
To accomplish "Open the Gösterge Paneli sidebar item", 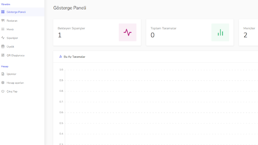I will coord(22,12).
